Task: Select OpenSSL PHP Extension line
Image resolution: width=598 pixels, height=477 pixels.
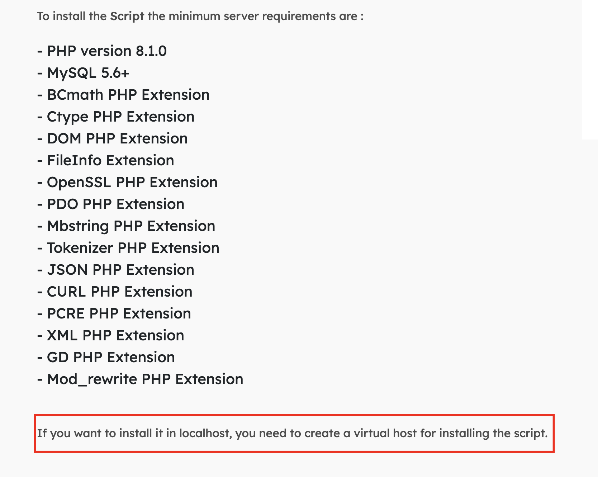Action: (127, 182)
